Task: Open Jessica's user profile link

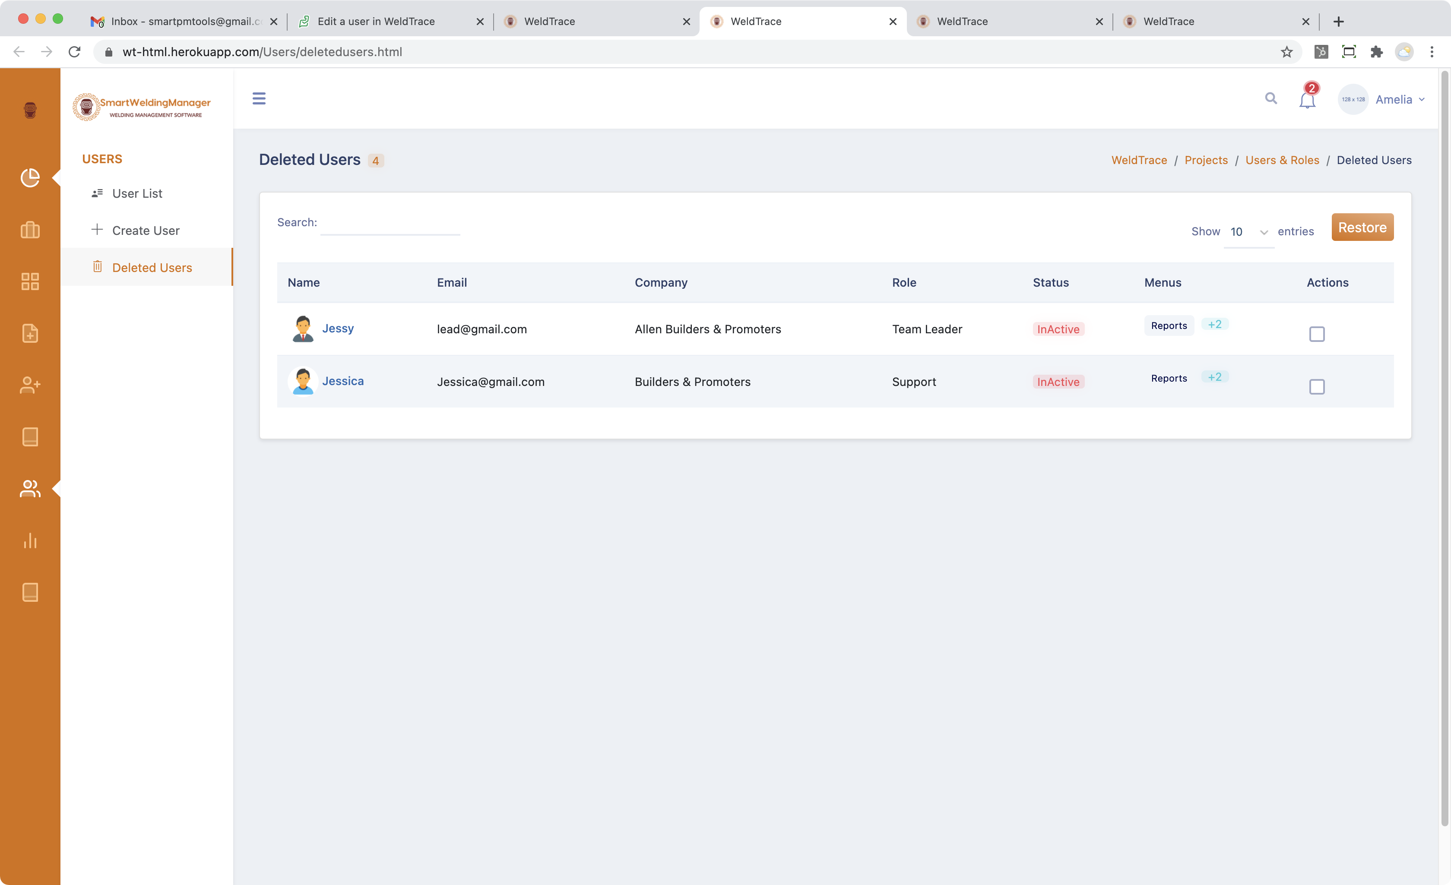Action: tap(343, 380)
